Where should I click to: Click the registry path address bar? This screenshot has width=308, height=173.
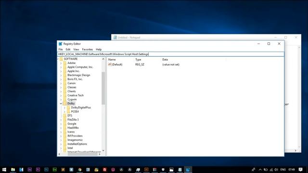(x=170, y=54)
